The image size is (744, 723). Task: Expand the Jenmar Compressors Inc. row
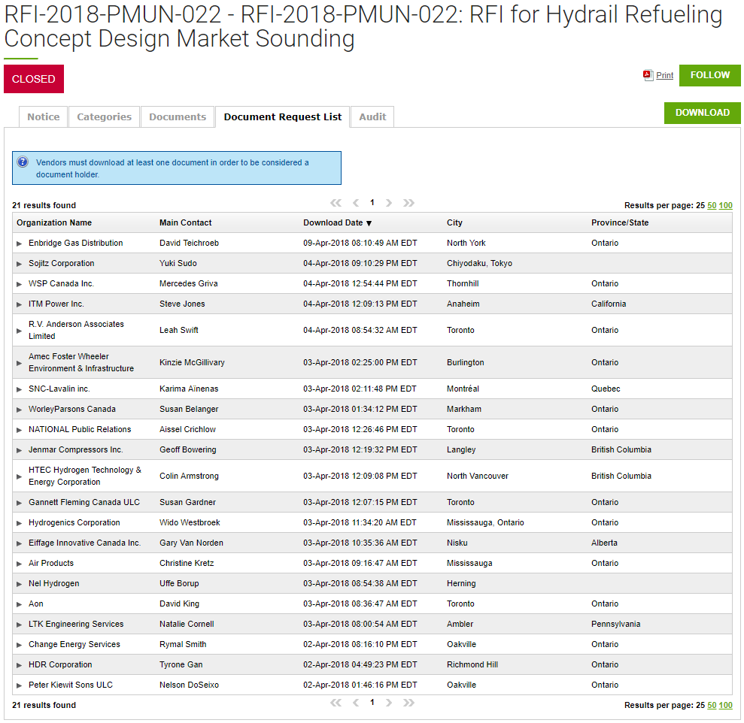[x=19, y=450]
